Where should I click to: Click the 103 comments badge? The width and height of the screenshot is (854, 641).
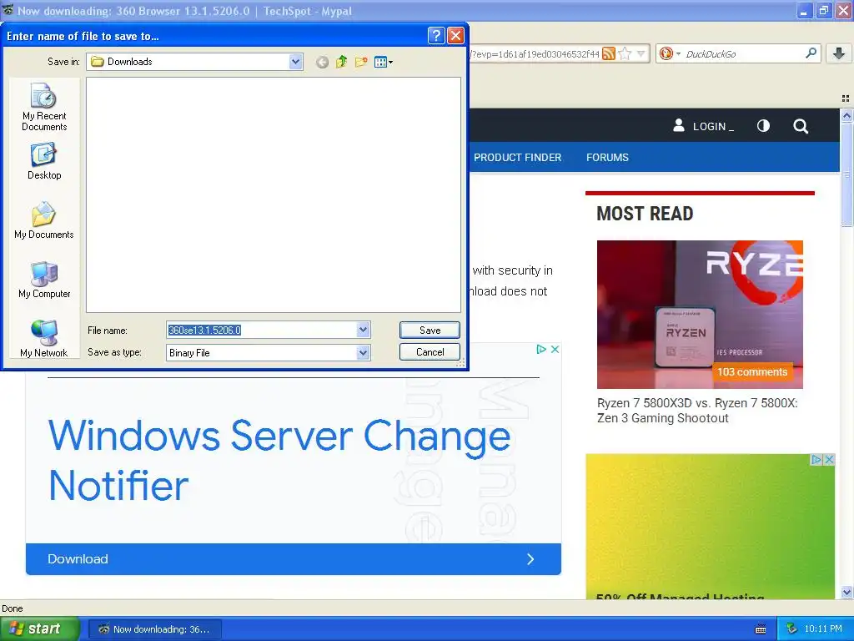click(752, 371)
